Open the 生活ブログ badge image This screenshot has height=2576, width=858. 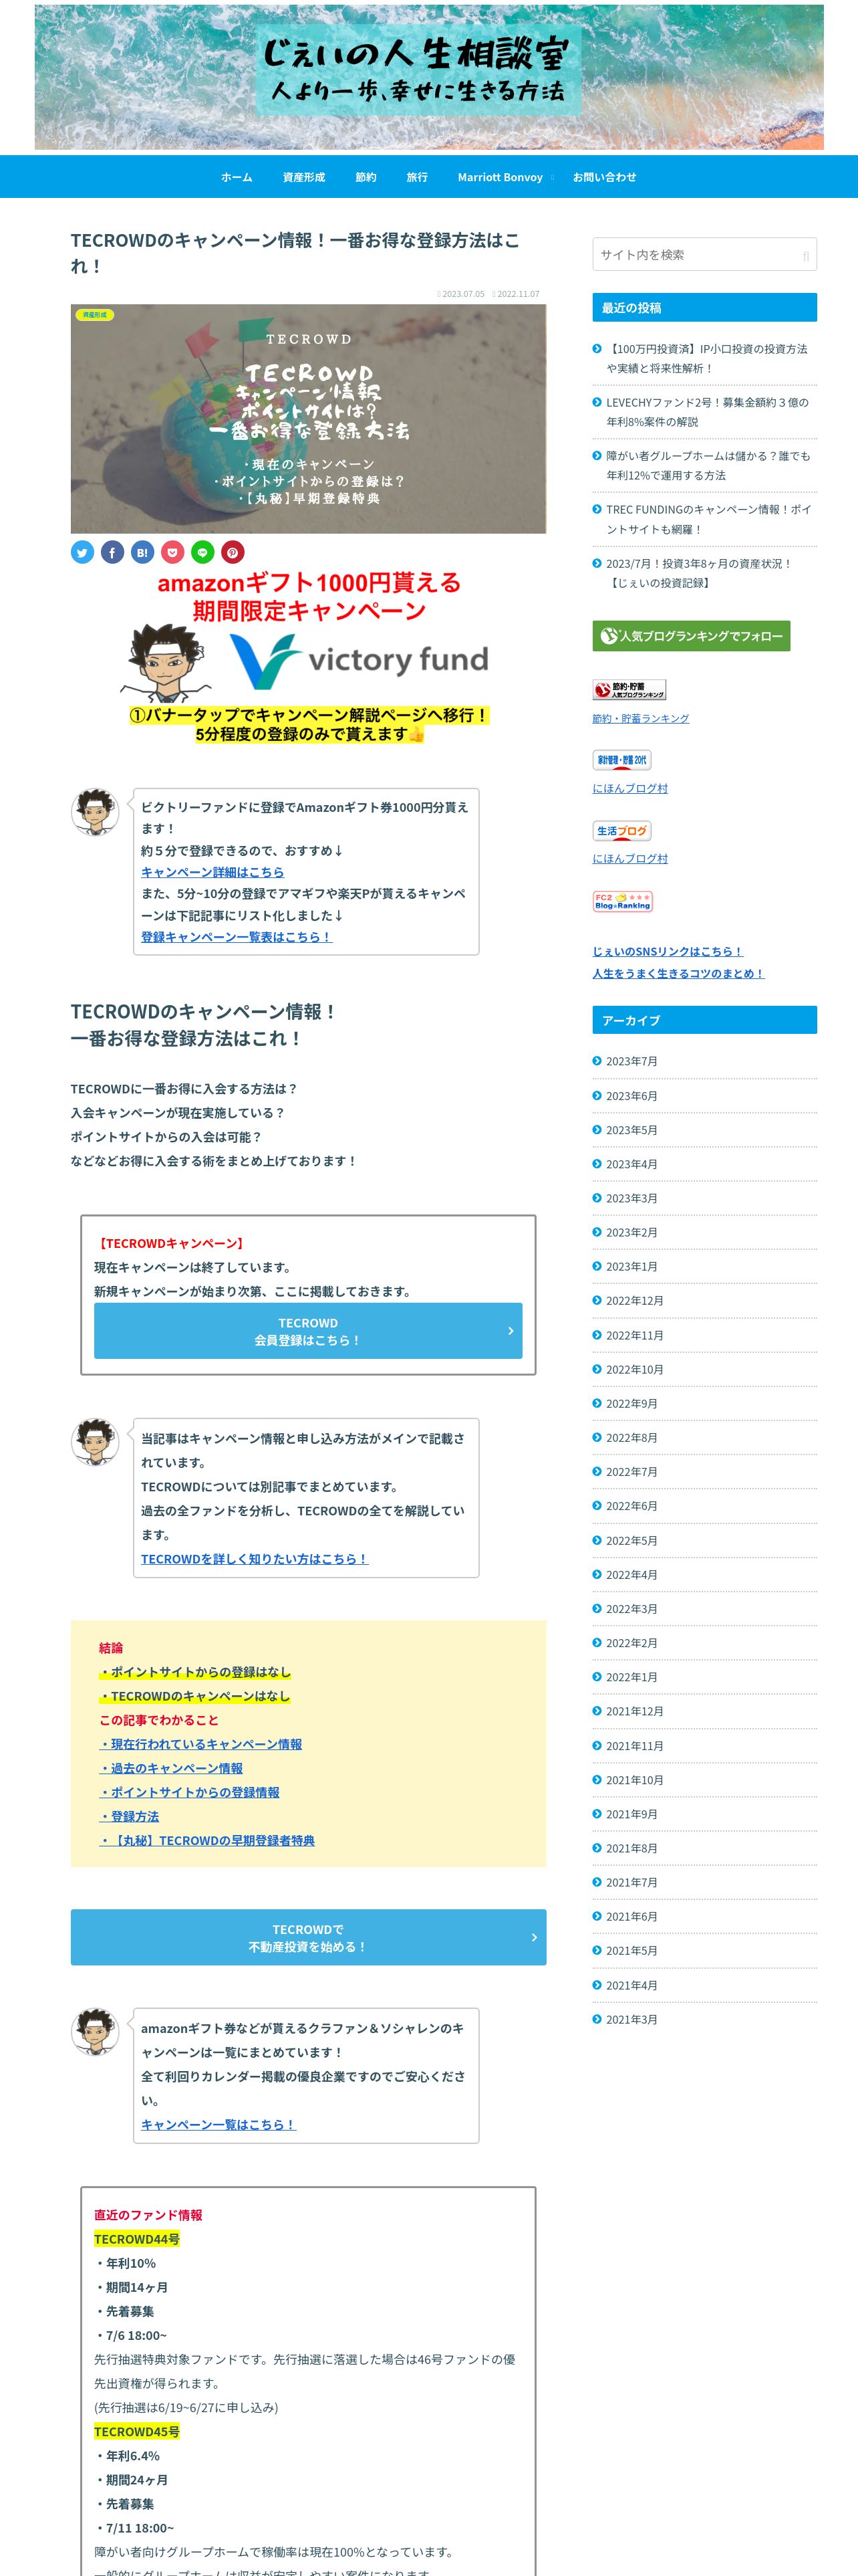tap(621, 831)
